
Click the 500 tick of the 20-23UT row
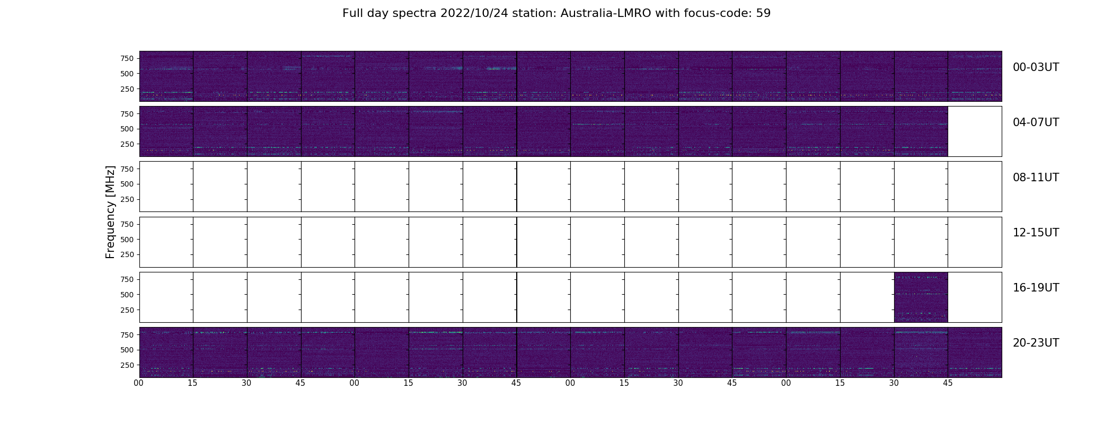[127, 350]
